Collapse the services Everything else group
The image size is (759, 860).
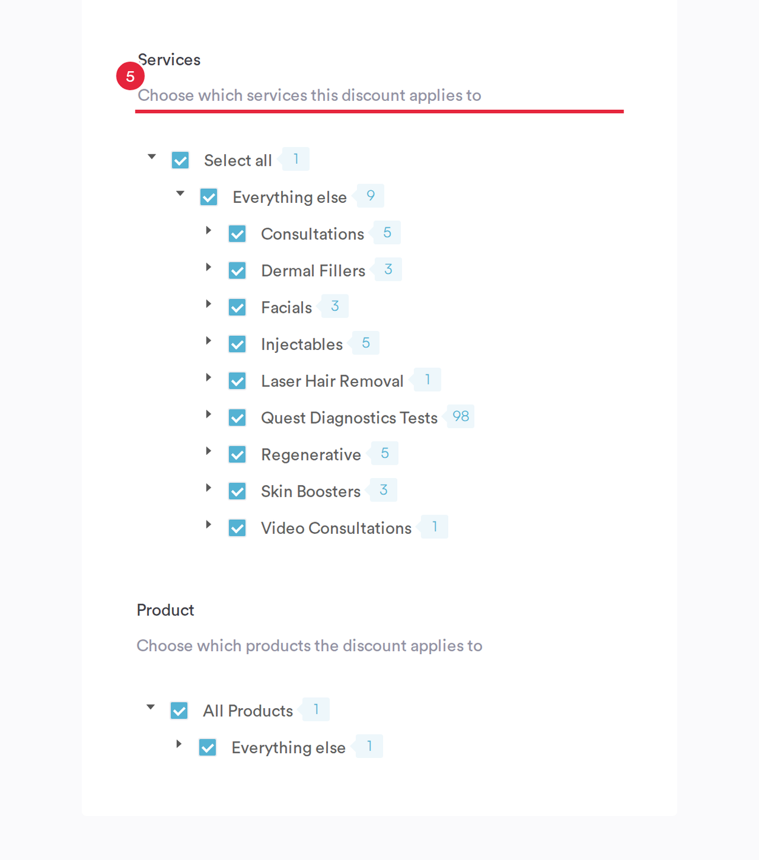point(180,194)
